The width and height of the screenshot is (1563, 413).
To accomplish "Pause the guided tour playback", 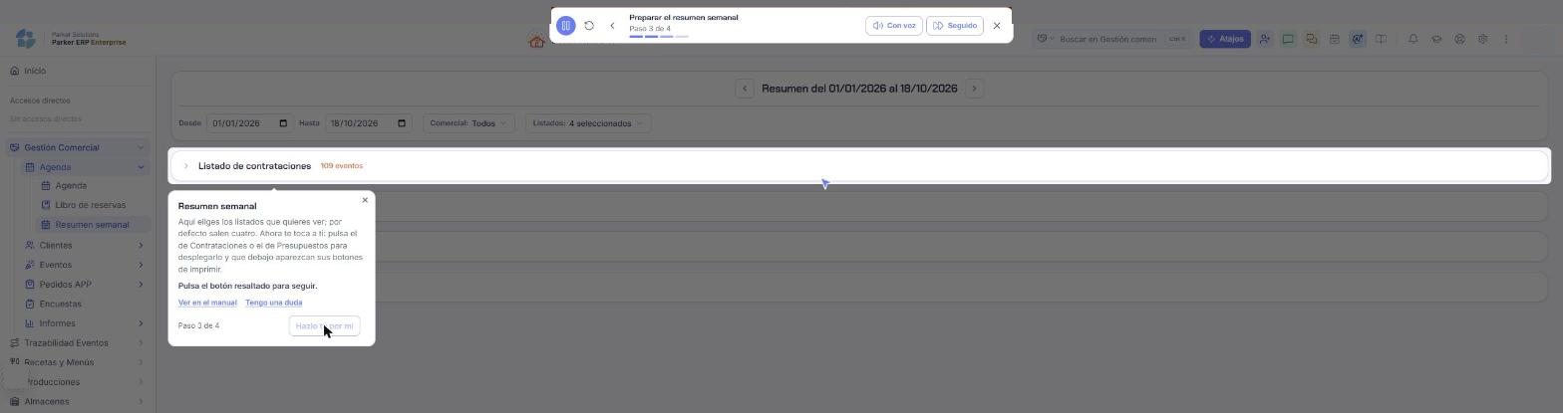I will tap(565, 26).
